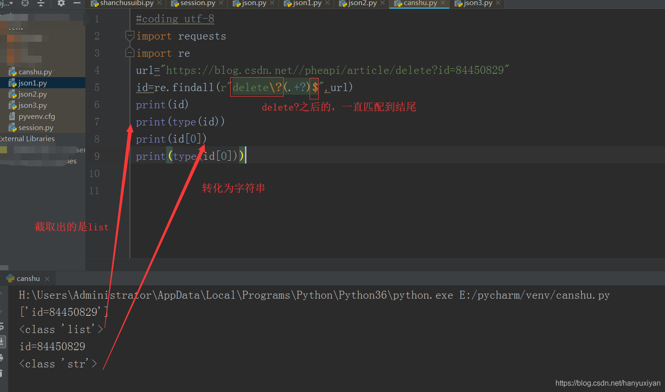Screen dimensions: 665x392
Task: Place cursor in 'print(type(id[0]))' on line 9
Action: click(189, 156)
